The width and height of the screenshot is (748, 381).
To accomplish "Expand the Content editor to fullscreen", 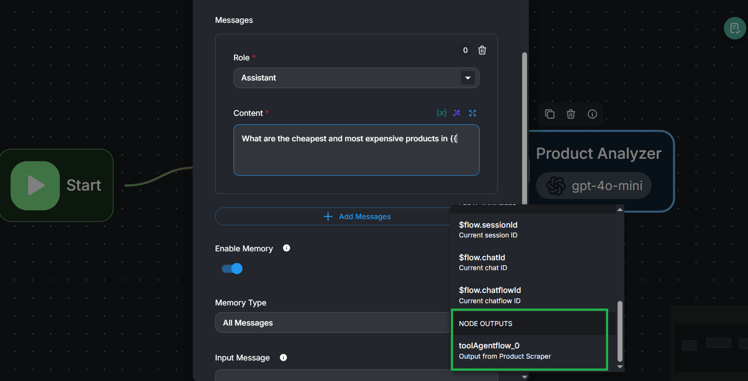I will [472, 113].
